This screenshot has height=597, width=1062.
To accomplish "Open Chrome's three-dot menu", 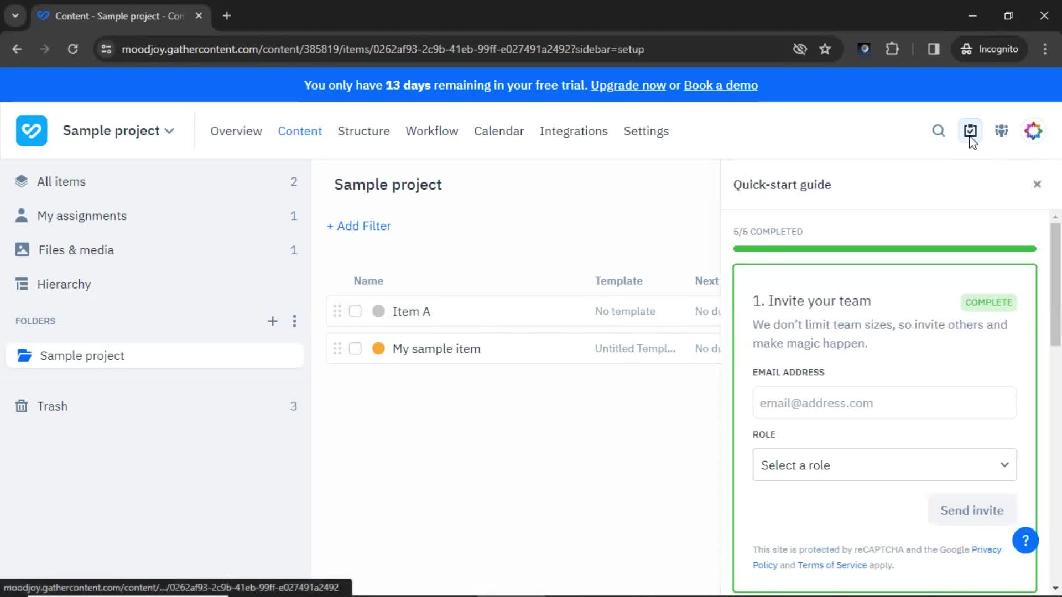I will pyautogui.click(x=1045, y=49).
